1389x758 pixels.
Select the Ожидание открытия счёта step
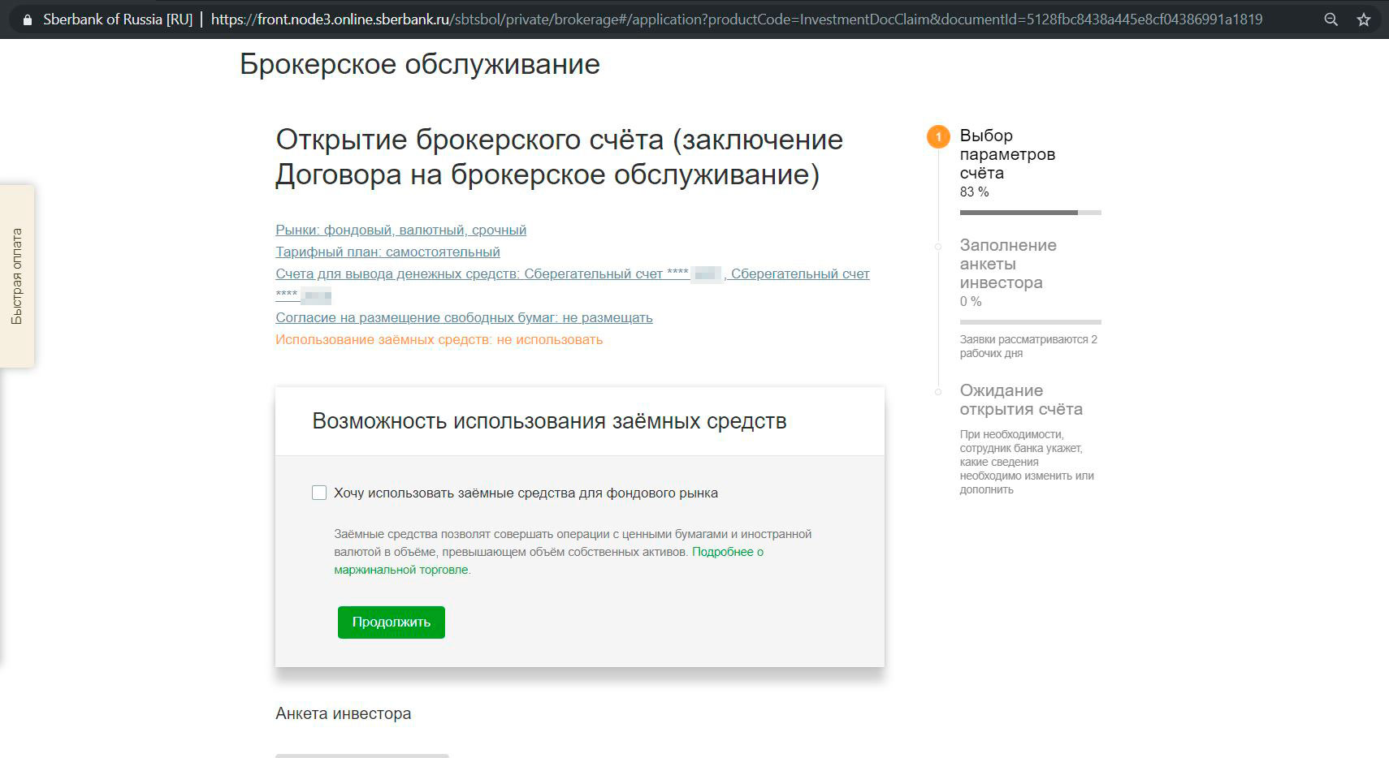1021,399
